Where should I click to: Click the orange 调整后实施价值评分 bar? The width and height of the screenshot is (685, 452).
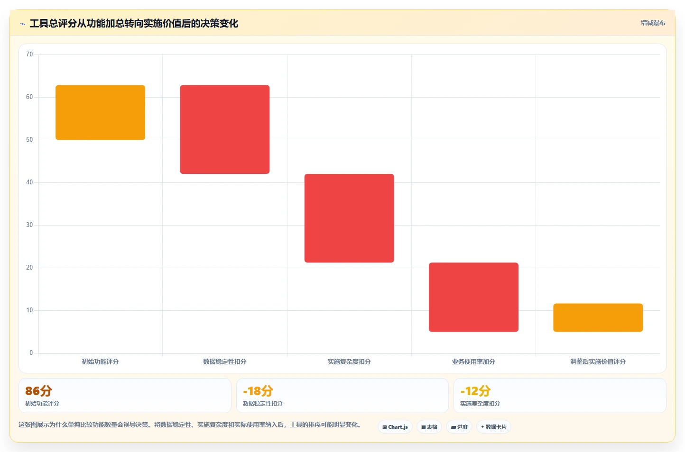(598, 317)
